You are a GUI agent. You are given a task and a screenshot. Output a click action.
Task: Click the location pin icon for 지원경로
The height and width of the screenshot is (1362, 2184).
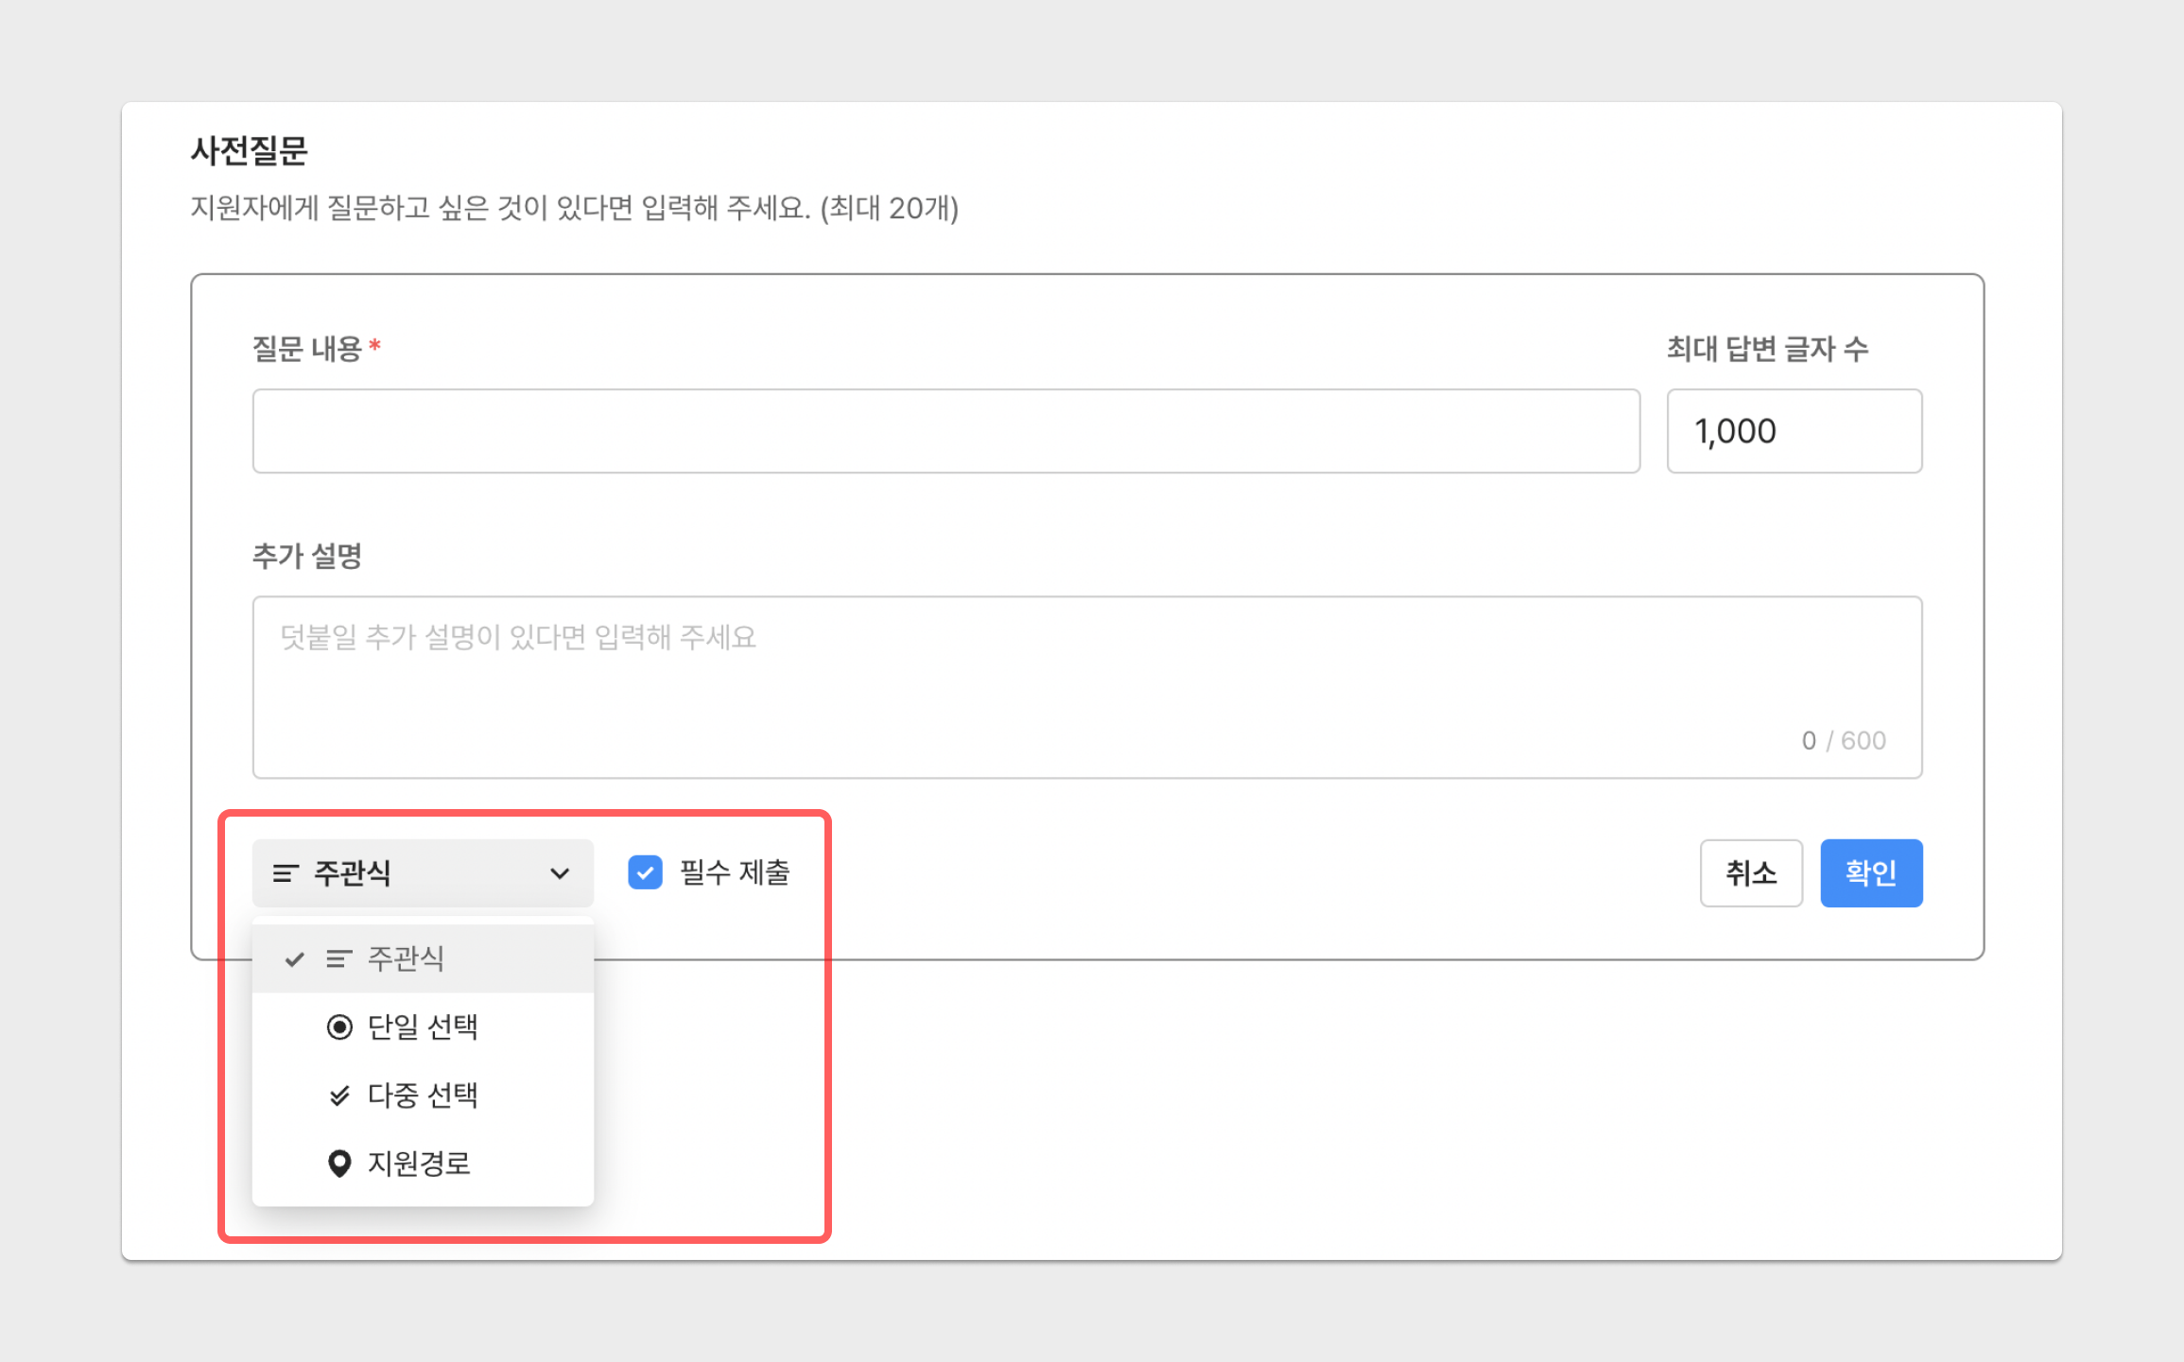pyautogui.click(x=339, y=1164)
